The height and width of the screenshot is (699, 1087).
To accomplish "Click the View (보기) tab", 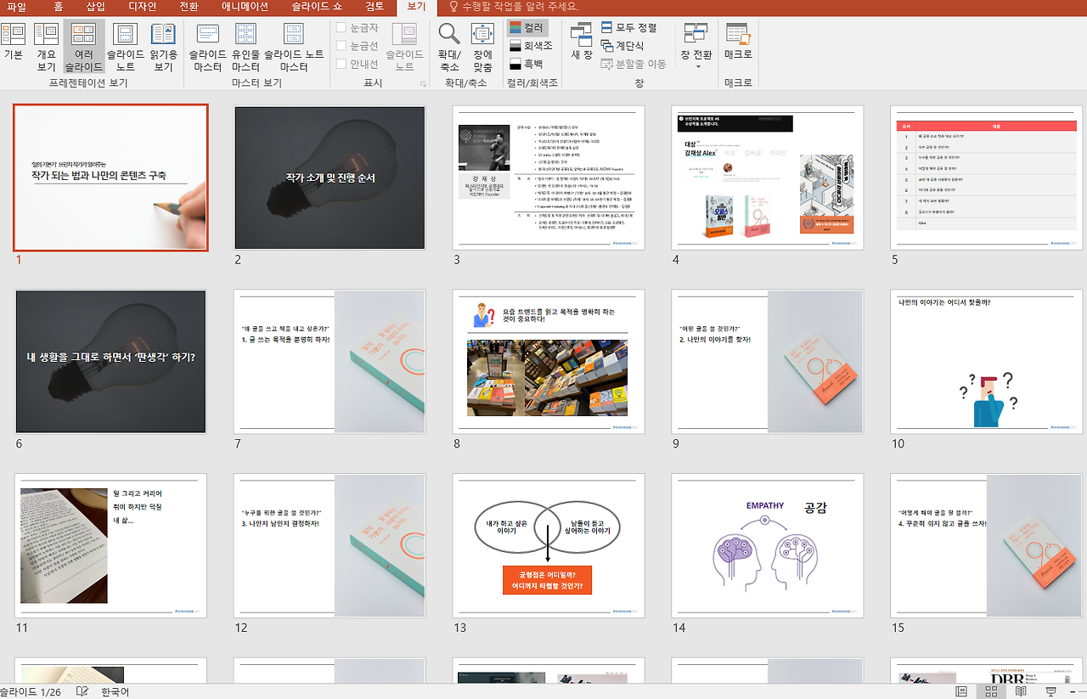I will pos(416,7).
